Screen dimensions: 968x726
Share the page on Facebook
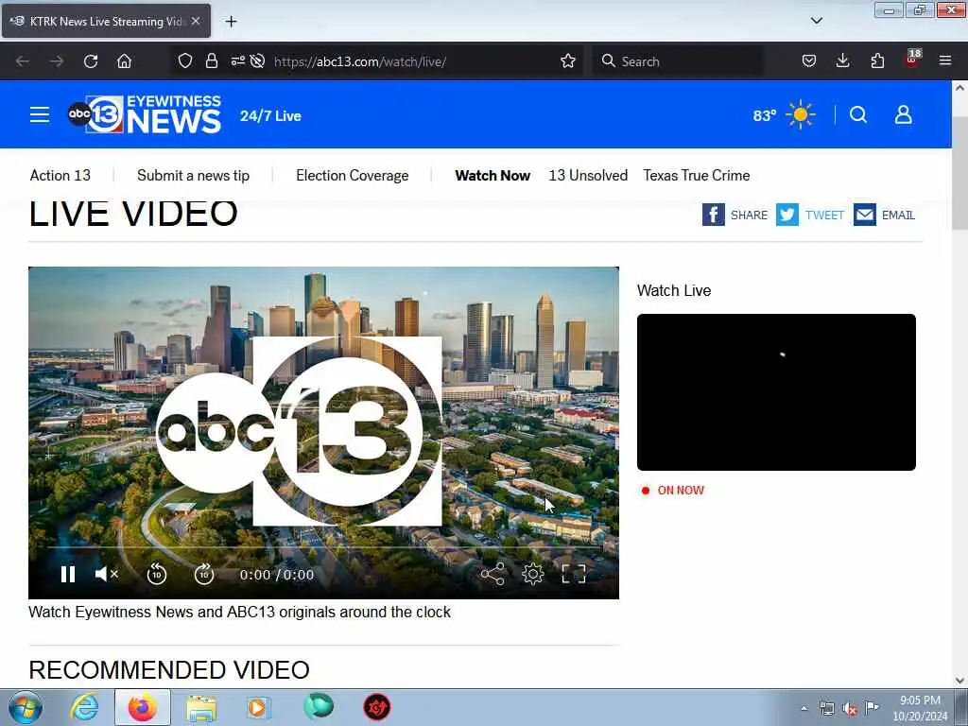click(x=713, y=215)
